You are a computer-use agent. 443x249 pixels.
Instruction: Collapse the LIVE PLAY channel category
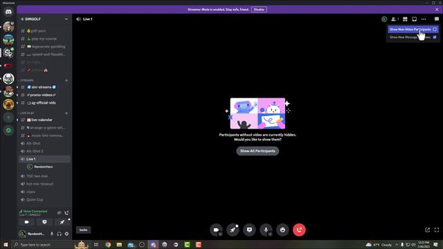[x=27, y=113]
